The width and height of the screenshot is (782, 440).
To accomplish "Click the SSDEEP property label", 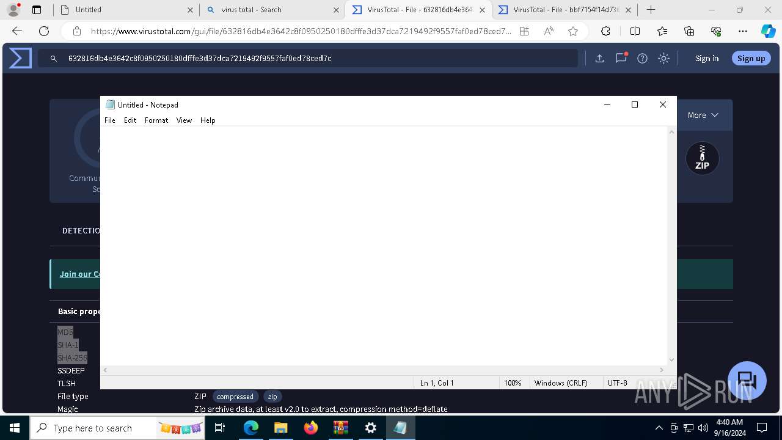I will tap(71, 370).
